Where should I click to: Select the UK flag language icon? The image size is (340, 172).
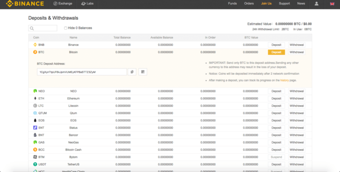click(332, 4)
